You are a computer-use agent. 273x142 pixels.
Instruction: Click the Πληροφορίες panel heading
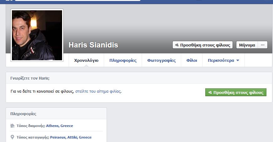23,114
